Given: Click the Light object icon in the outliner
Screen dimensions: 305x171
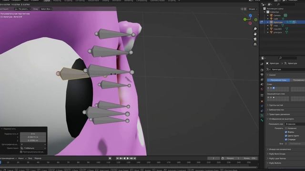Looking at the screenshot, I should click(x=271, y=19).
